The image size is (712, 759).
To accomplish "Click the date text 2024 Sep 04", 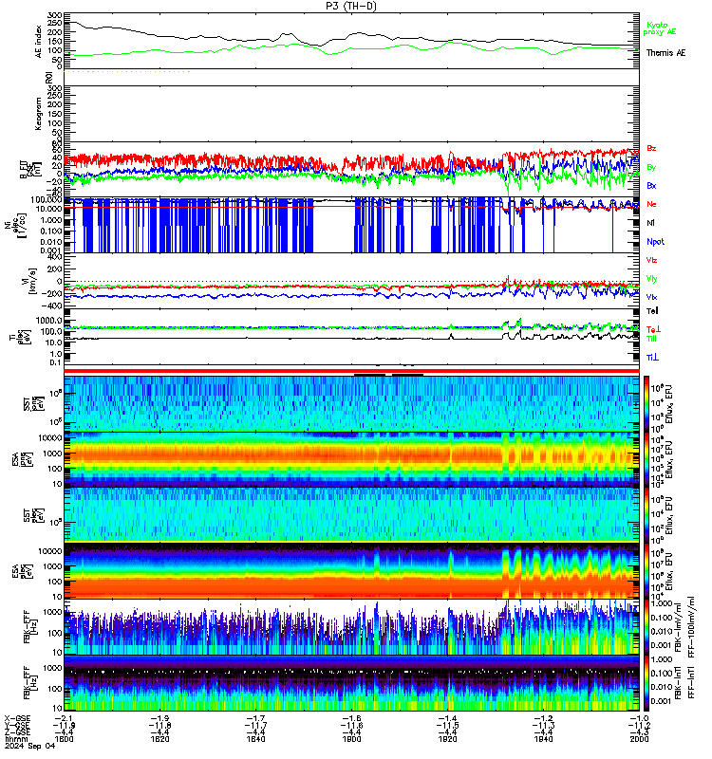I will point(29,746).
